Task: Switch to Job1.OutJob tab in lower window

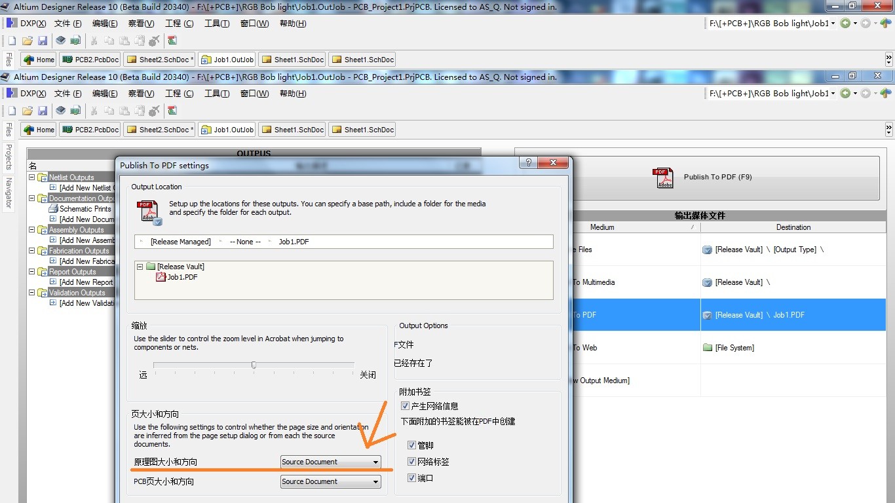Action: click(x=227, y=130)
